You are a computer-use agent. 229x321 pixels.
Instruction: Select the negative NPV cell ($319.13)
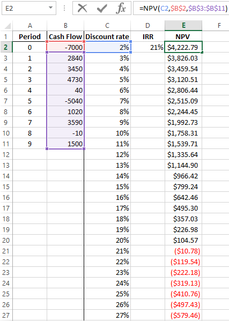pyautogui.click(x=183, y=283)
